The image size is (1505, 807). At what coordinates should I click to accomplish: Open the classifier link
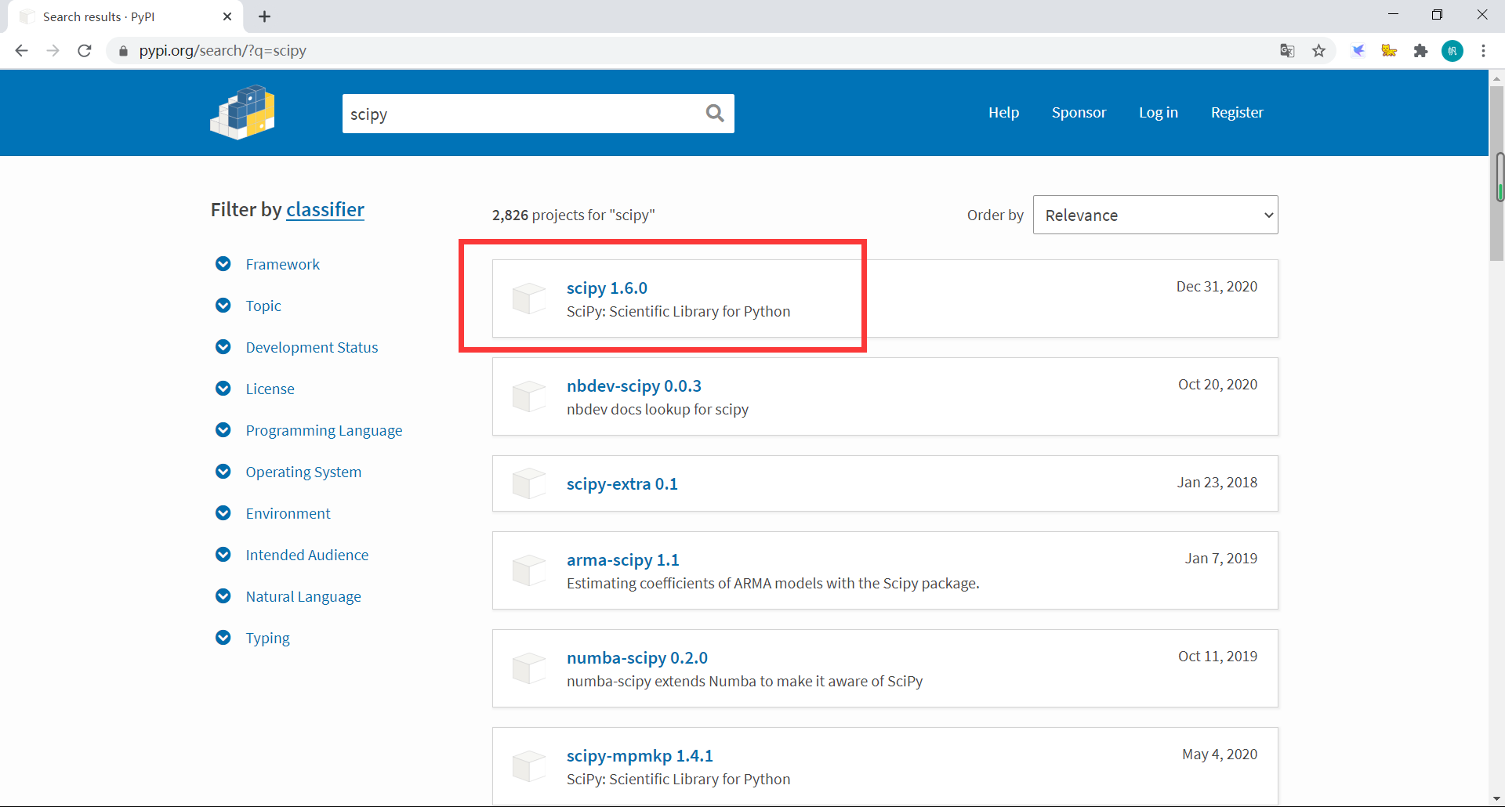pos(325,210)
